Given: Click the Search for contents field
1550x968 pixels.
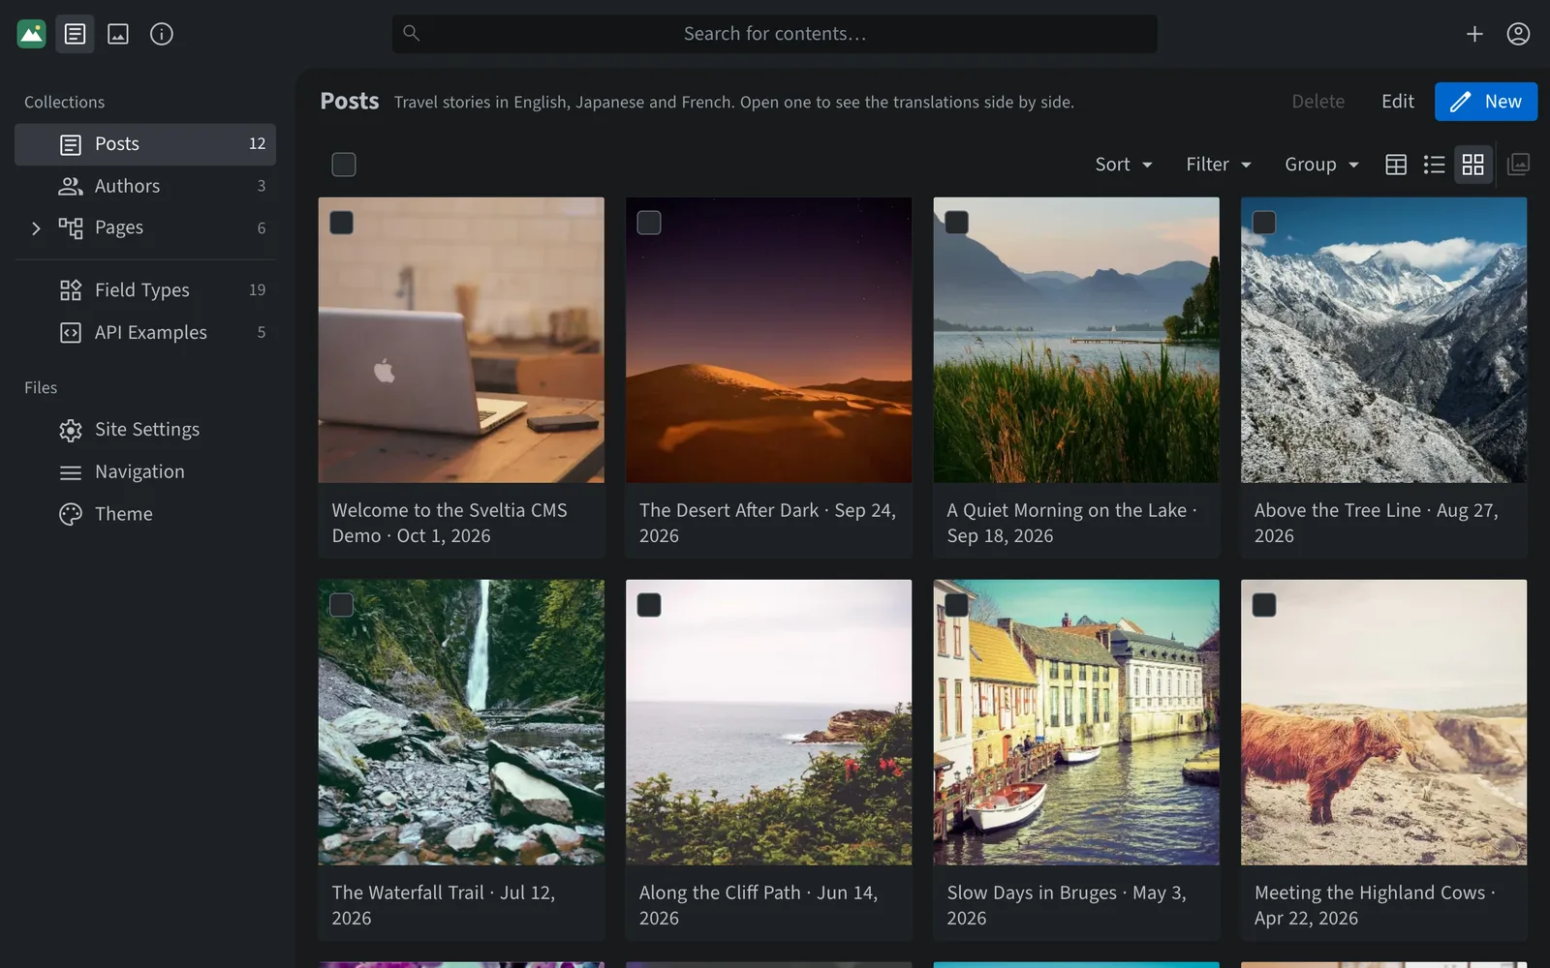Looking at the screenshot, I should click(775, 34).
